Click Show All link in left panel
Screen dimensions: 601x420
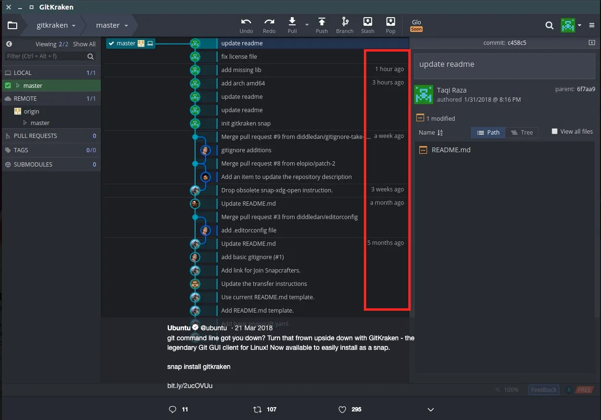(x=84, y=44)
